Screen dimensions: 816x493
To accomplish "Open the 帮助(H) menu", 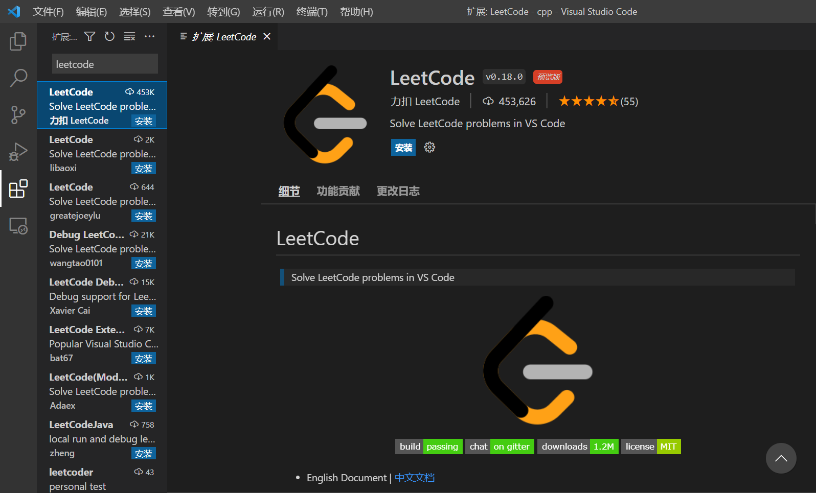I will [x=356, y=11].
